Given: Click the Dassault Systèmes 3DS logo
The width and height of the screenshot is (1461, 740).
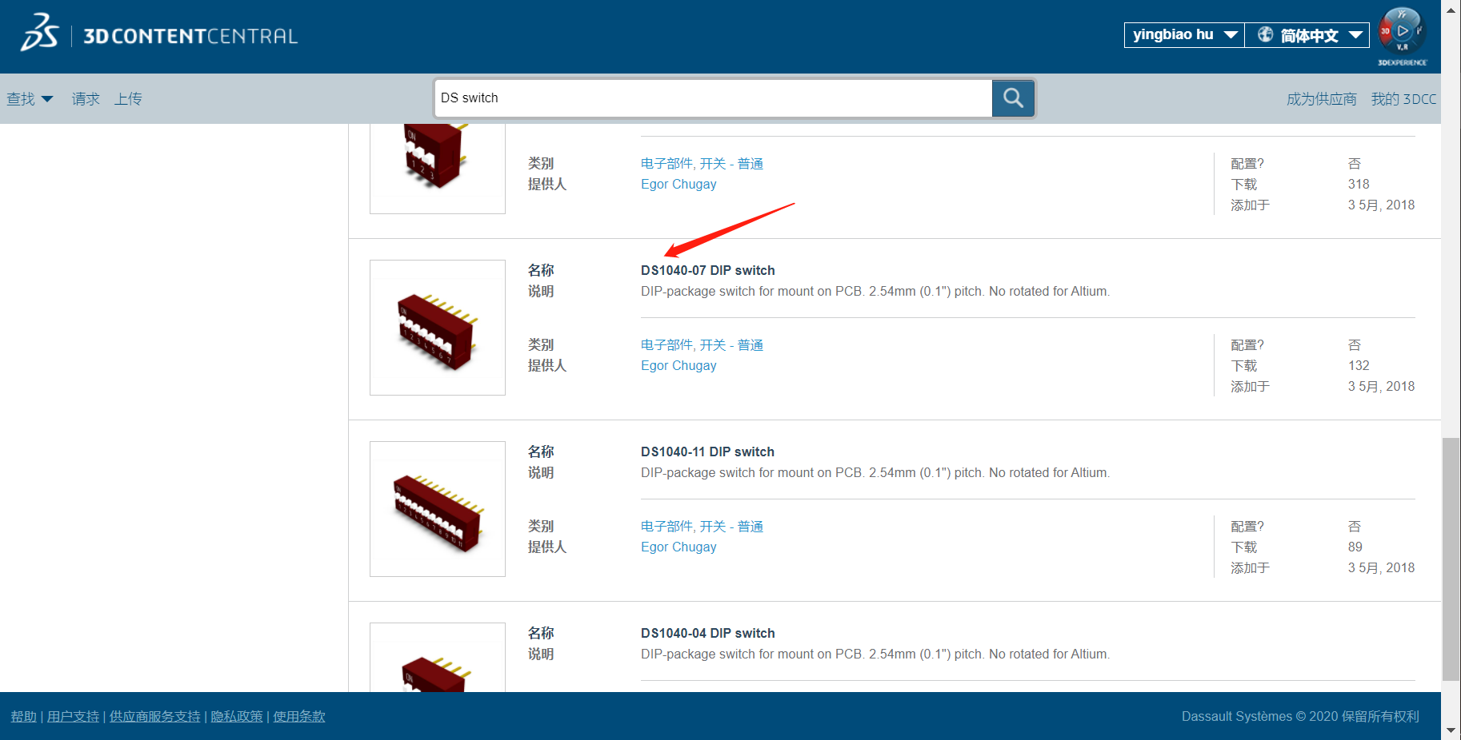Looking at the screenshot, I should [40, 33].
